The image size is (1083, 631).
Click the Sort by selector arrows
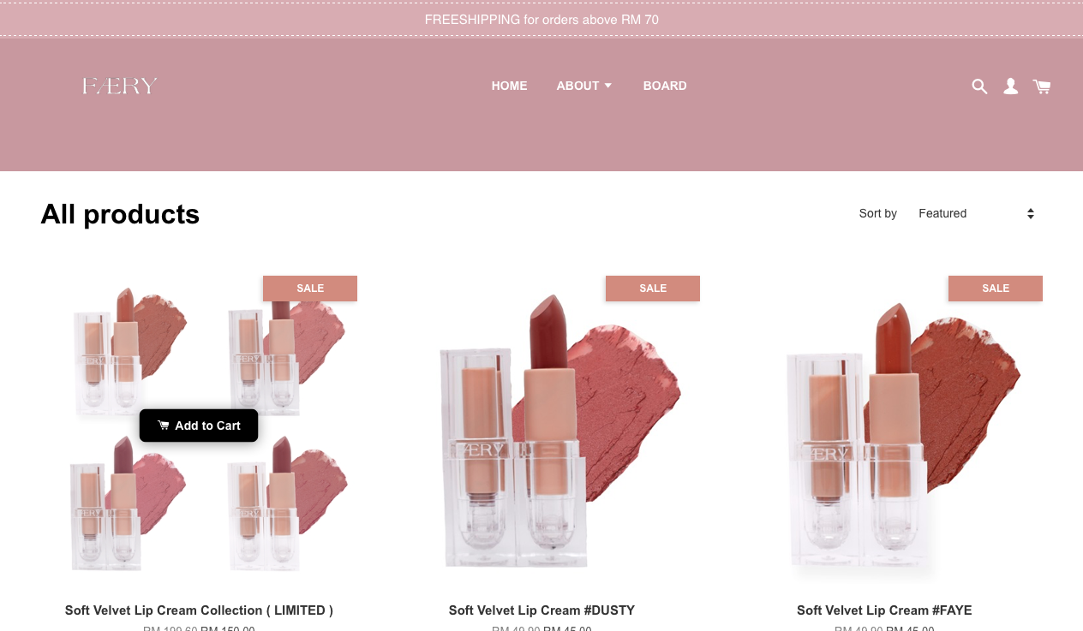(1031, 213)
